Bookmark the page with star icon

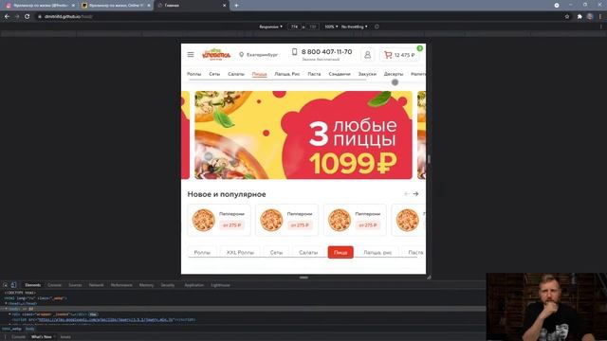567,17
